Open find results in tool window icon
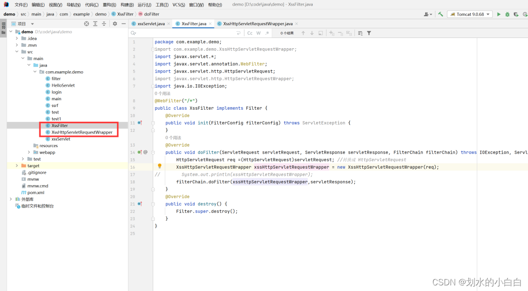528x291 pixels. coord(360,33)
